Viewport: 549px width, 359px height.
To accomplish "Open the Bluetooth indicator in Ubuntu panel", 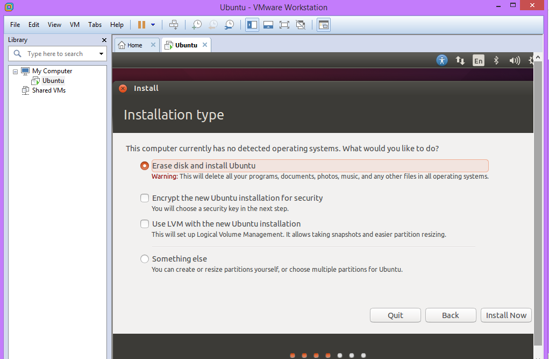I will tap(496, 60).
